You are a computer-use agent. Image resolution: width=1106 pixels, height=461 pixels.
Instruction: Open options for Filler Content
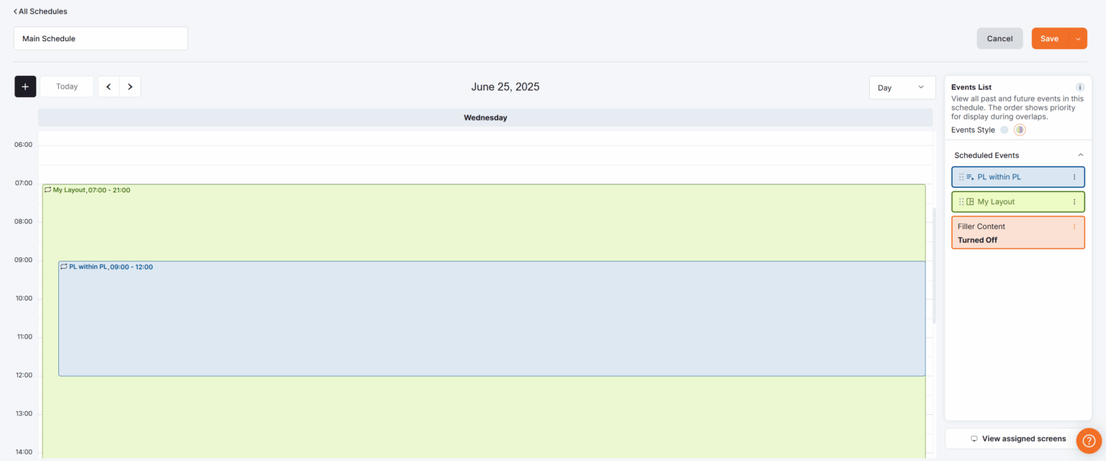tap(1074, 225)
